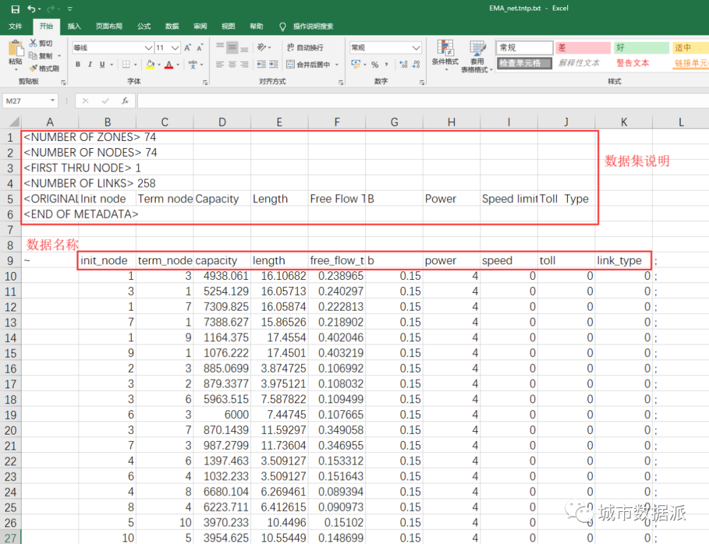Viewport: 709px width, 544px height.
Task: Open the alignment settings dialog launcher
Action: point(341,82)
